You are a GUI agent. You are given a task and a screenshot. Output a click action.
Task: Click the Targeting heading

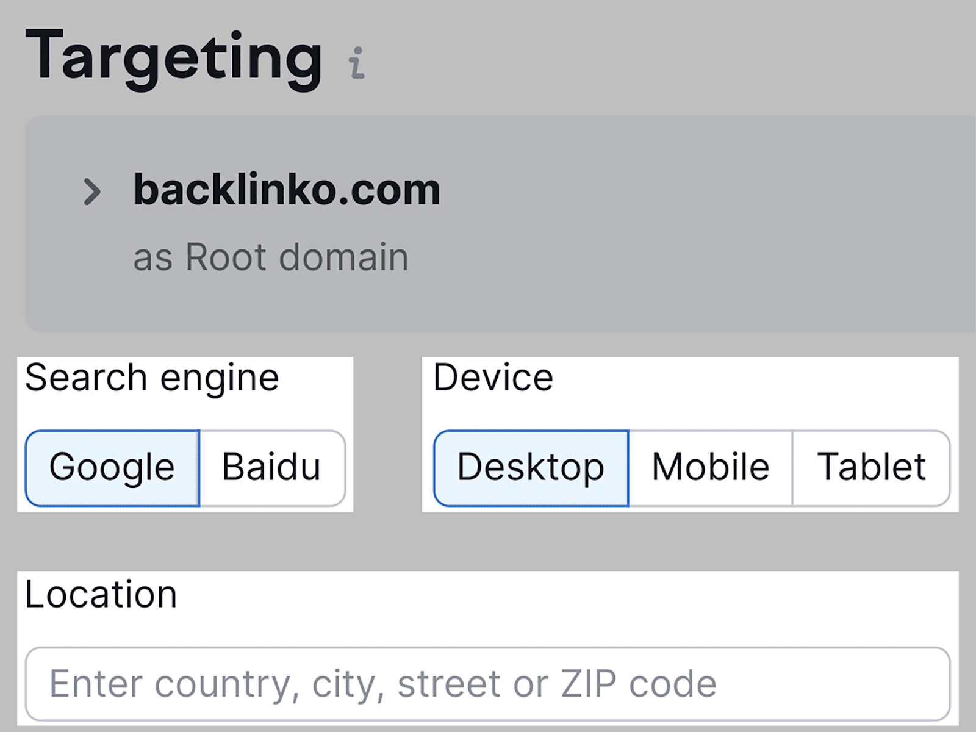(174, 58)
